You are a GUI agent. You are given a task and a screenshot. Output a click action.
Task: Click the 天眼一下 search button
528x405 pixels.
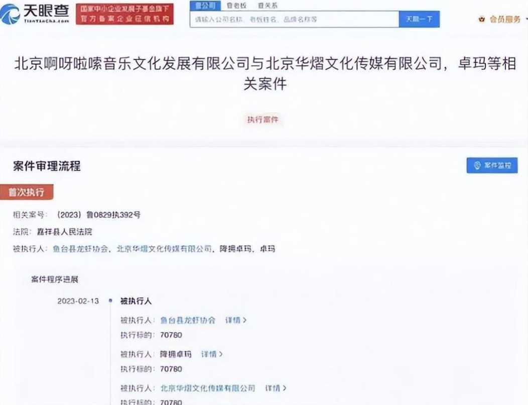pyautogui.click(x=419, y=19)
